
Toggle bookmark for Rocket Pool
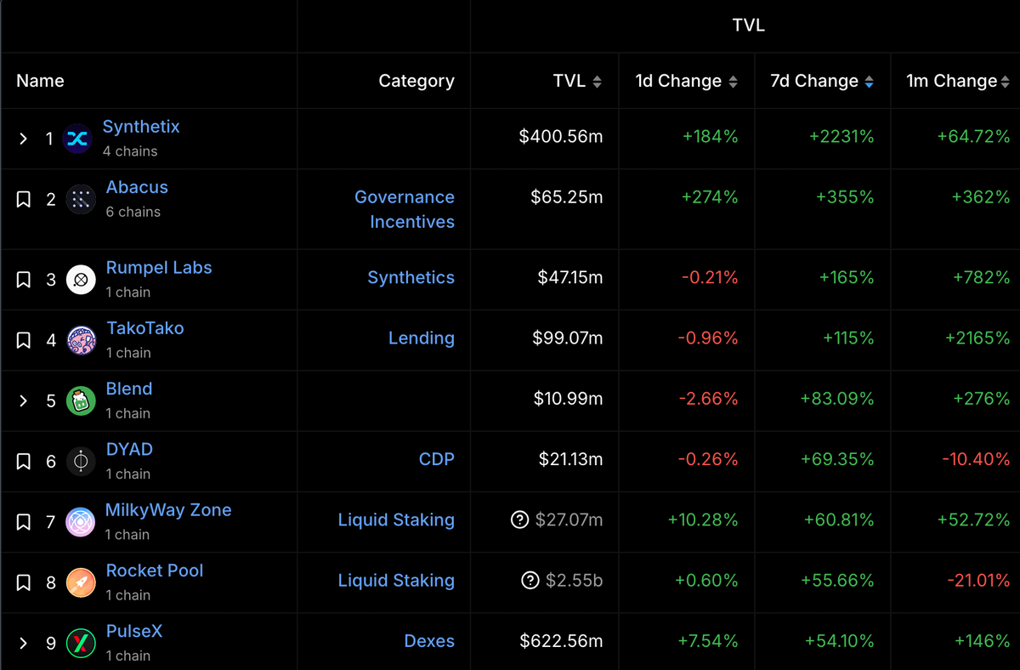pos(24,582)
